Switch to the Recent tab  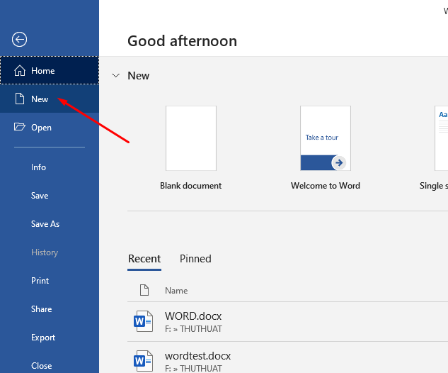pos(144,259)
